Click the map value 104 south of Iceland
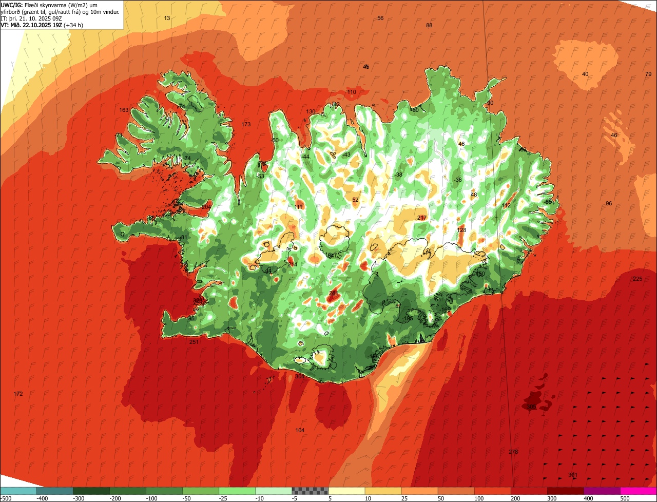 [x=300, y=430]
